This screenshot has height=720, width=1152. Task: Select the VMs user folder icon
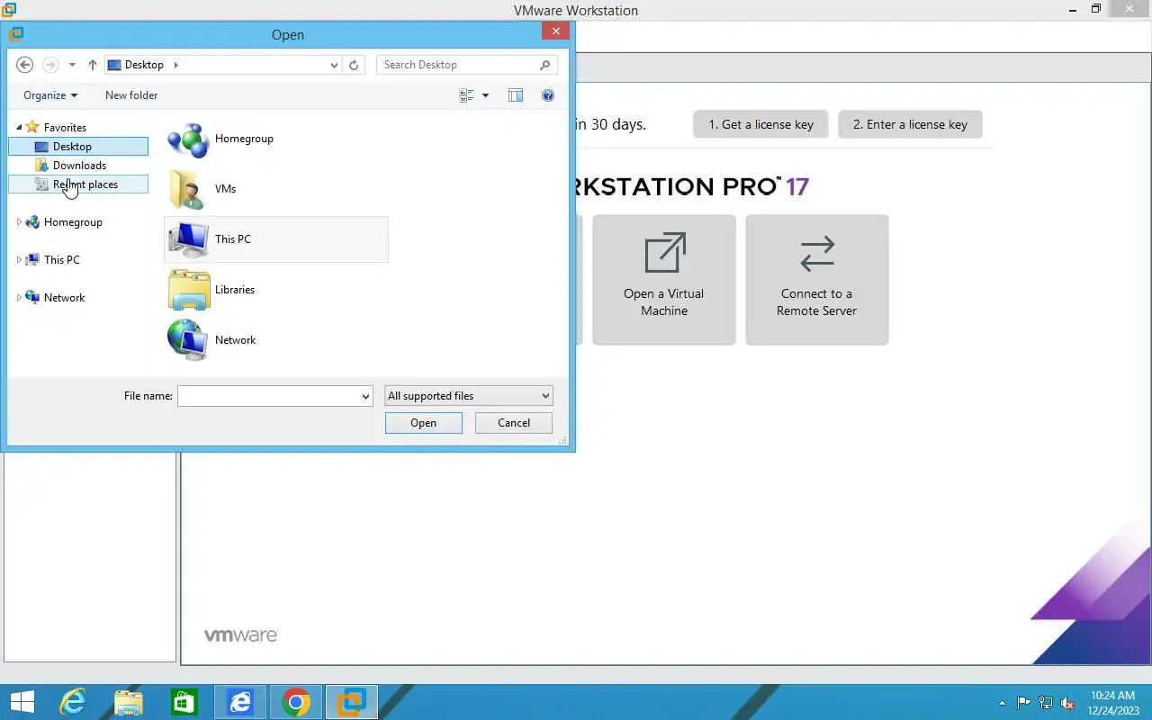click(x=188, y=189)
